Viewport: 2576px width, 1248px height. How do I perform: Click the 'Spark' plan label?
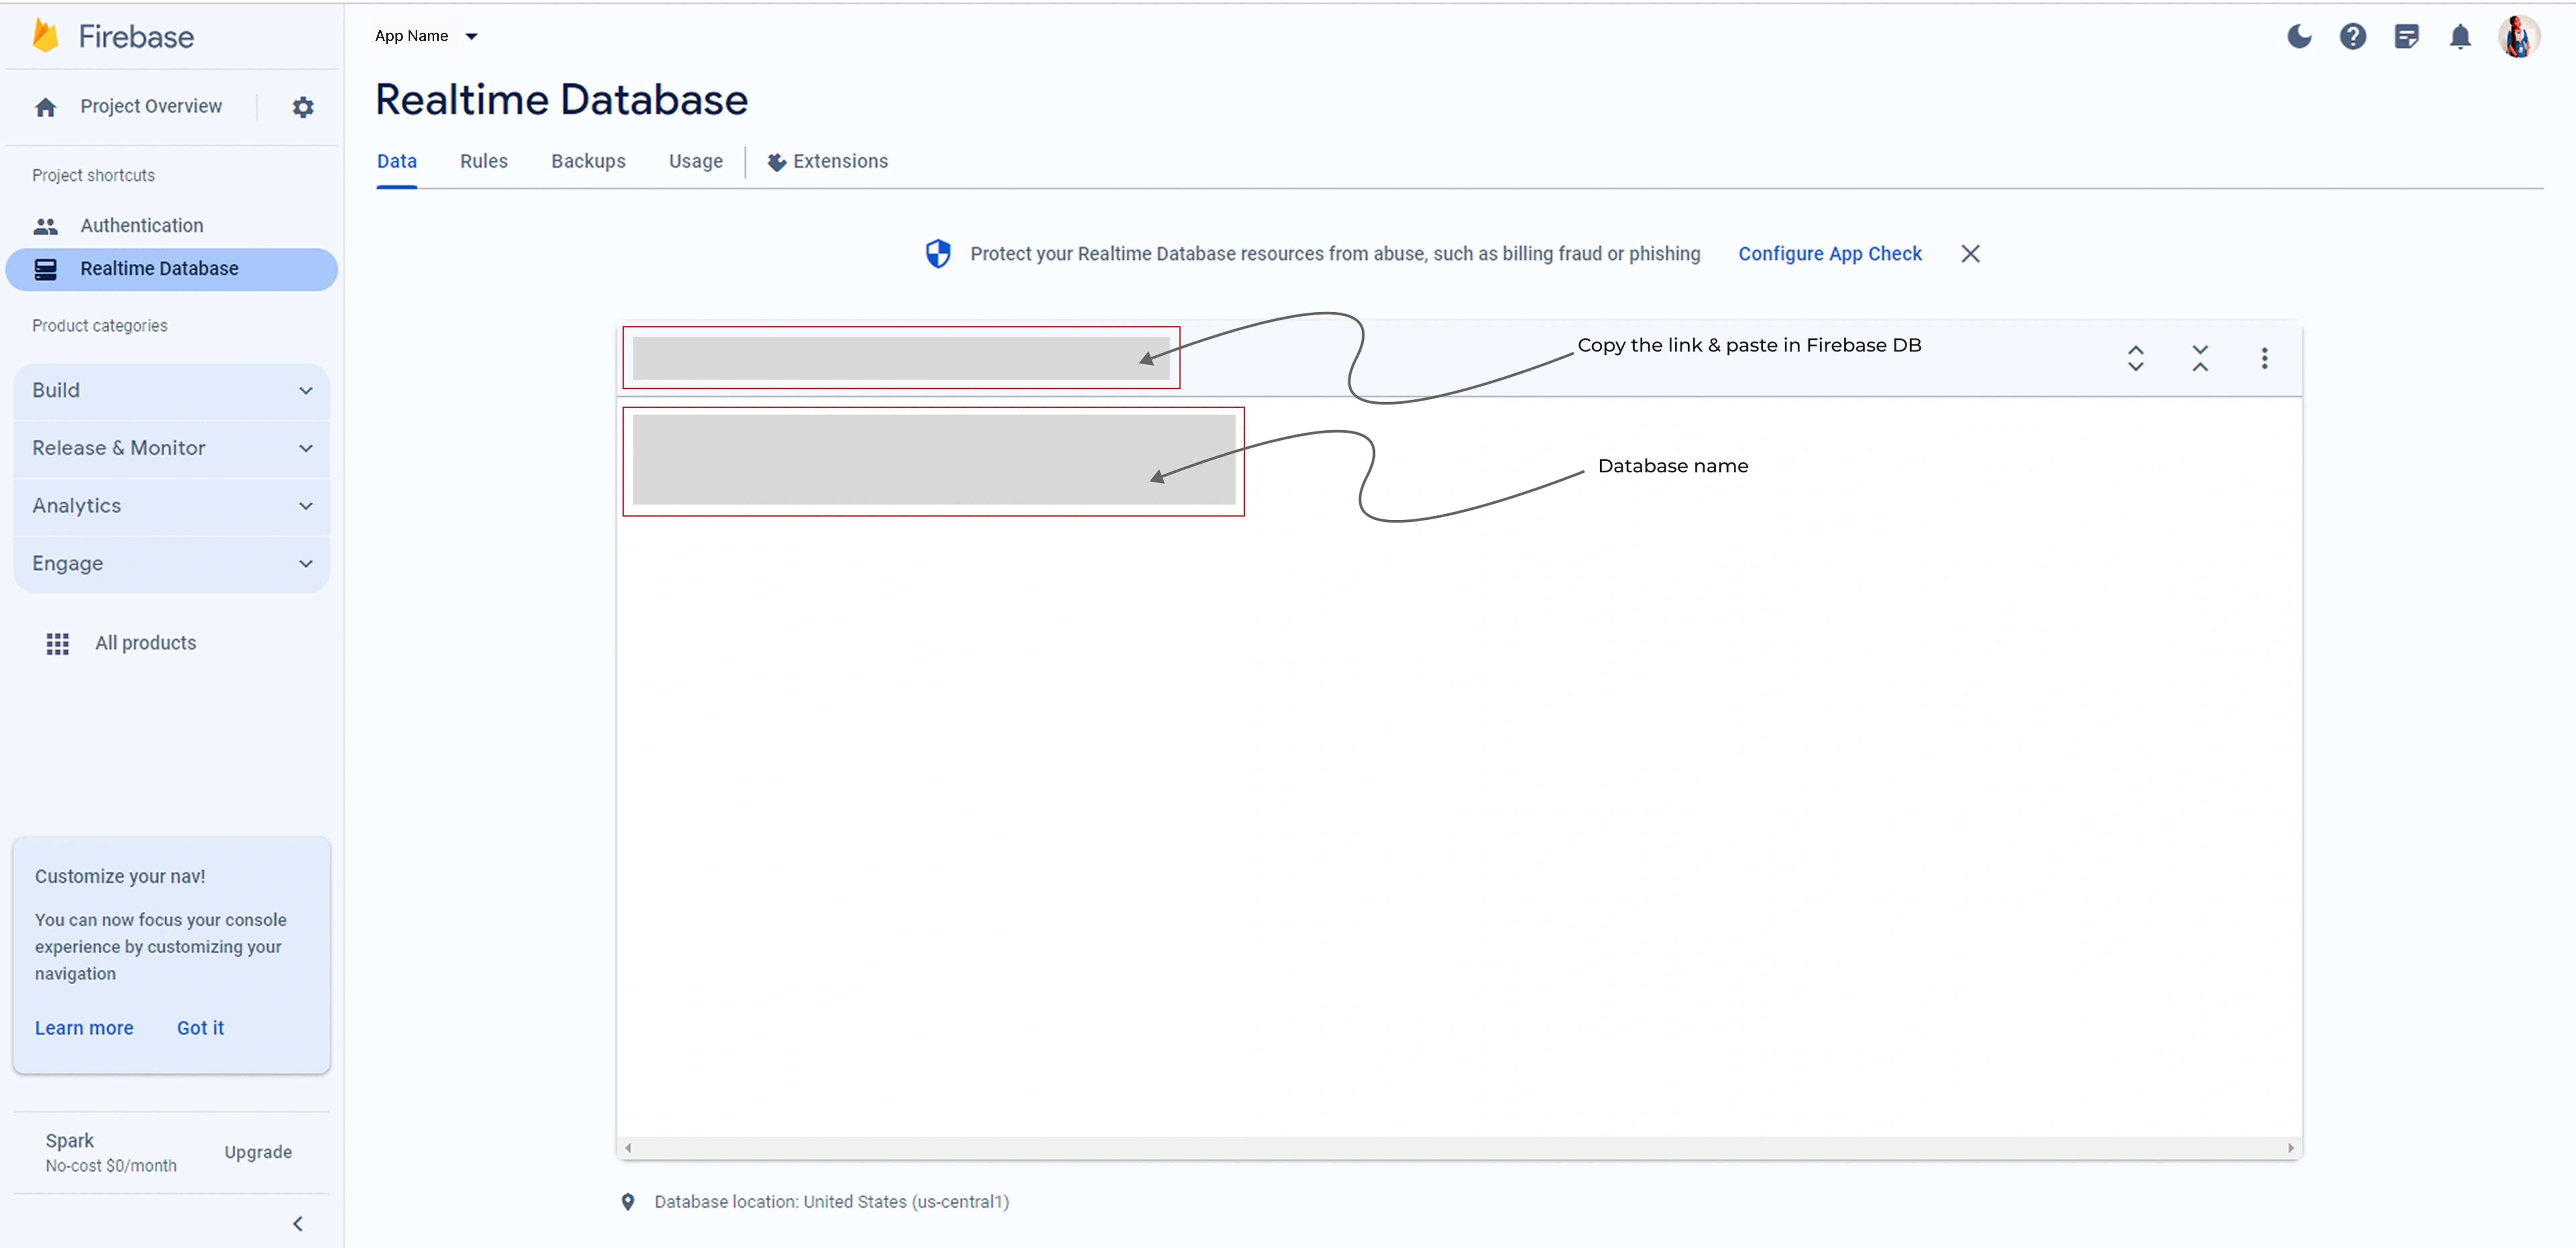[70, 1141]
